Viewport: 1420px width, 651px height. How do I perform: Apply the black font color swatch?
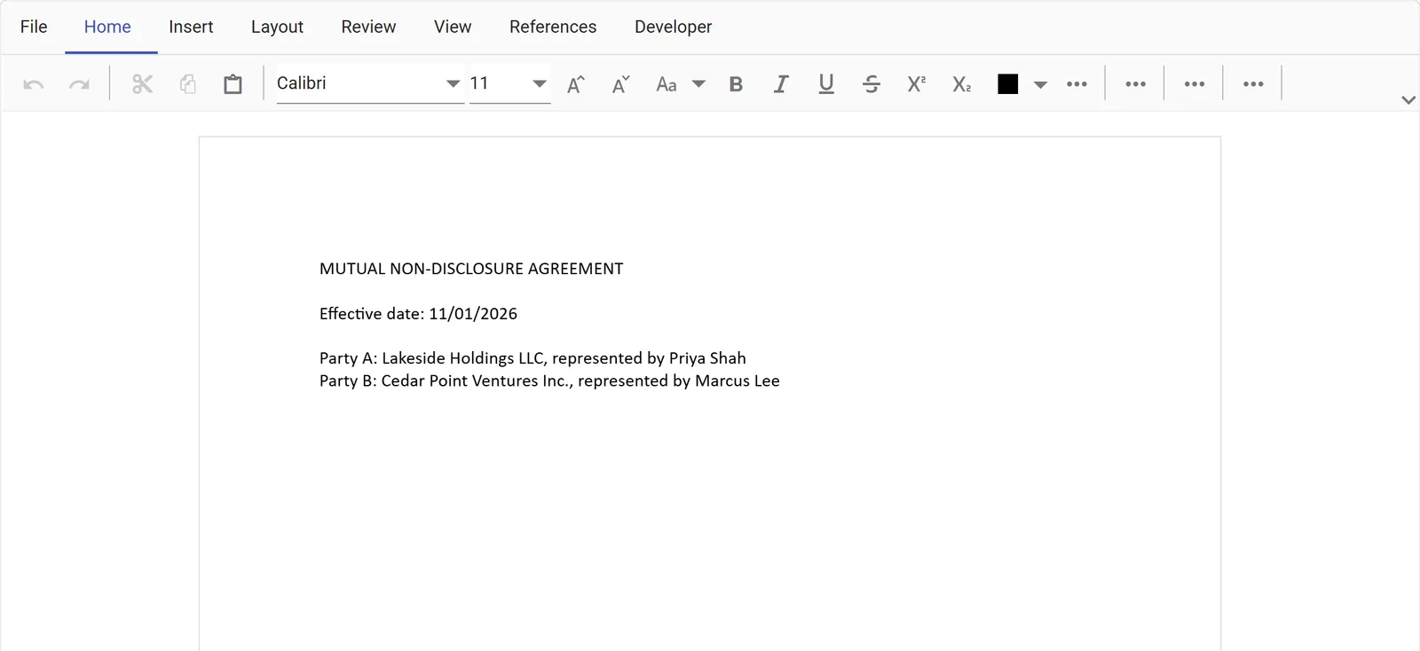[x=1007, y=84]
